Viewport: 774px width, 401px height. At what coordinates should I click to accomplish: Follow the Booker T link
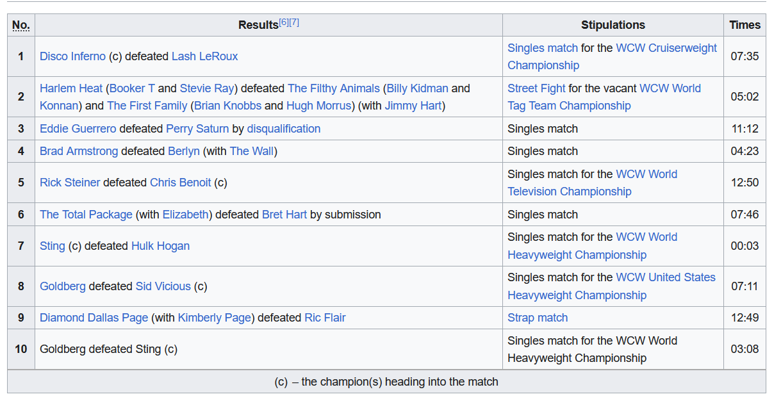pyautogui.click(x=132, y=88)
